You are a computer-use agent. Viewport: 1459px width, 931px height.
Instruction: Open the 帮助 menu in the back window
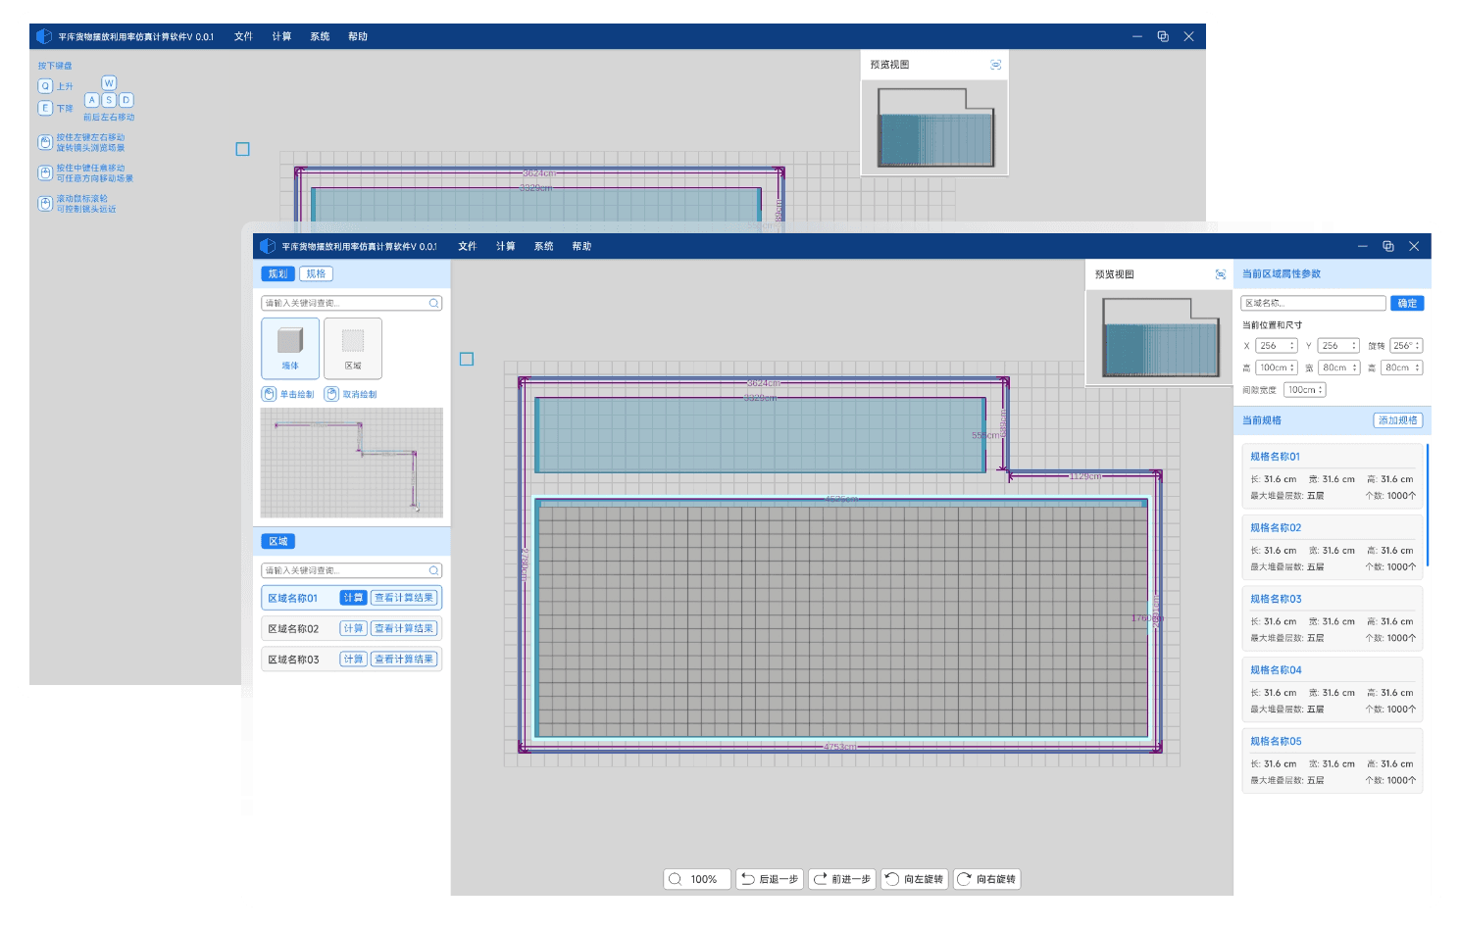358,36
